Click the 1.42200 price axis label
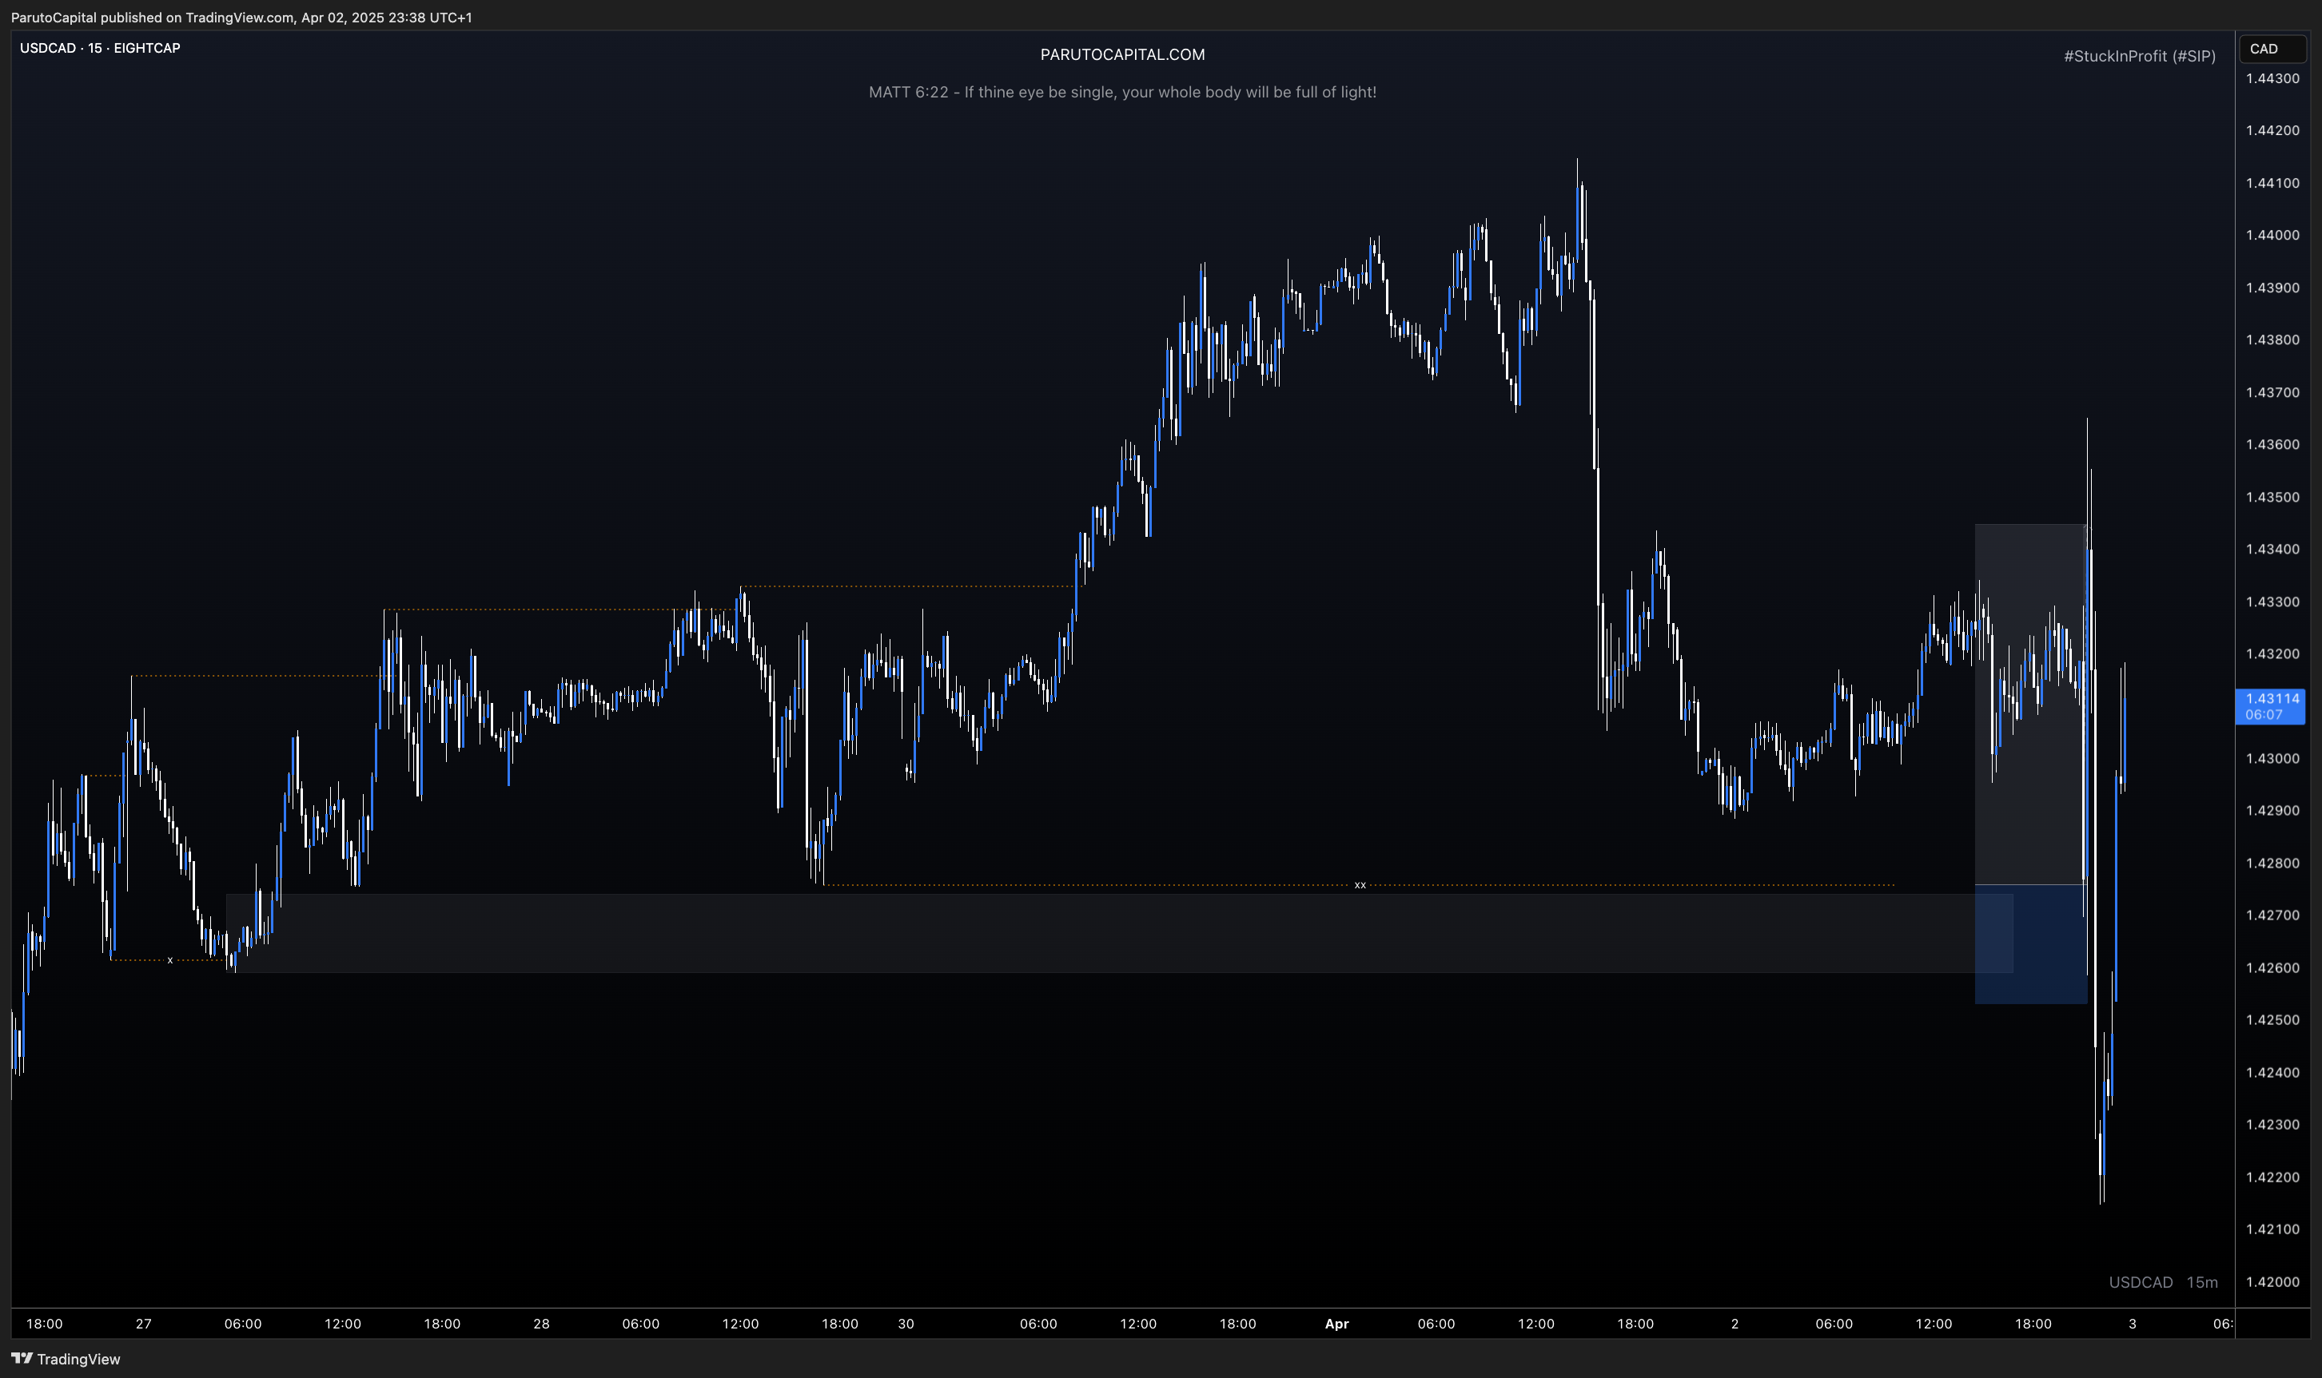This screenshot has height=1378, width=2322. pyautogui.click(x=2272, y=1177)
